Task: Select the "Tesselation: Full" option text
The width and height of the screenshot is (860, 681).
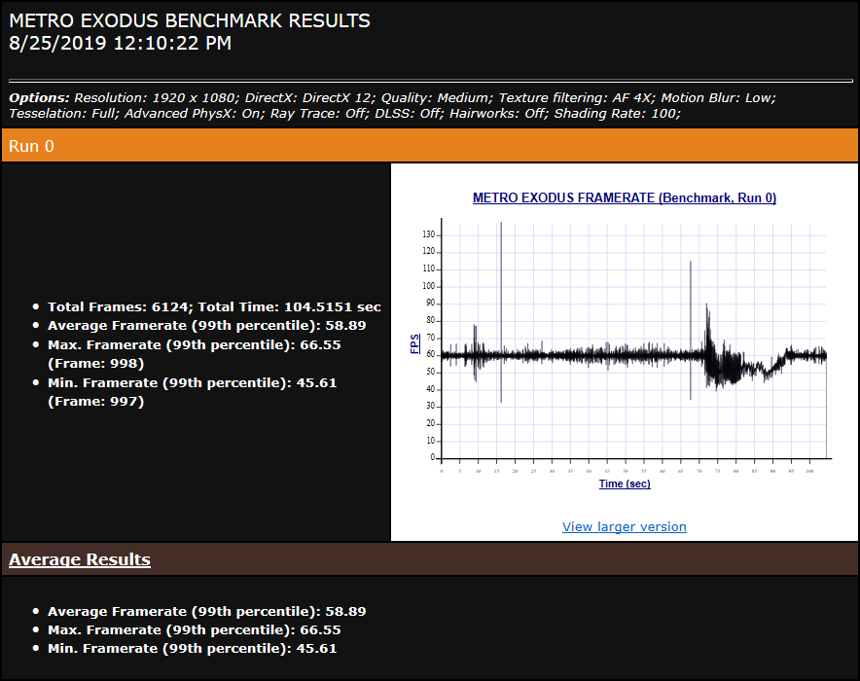Action: (62, 114)
